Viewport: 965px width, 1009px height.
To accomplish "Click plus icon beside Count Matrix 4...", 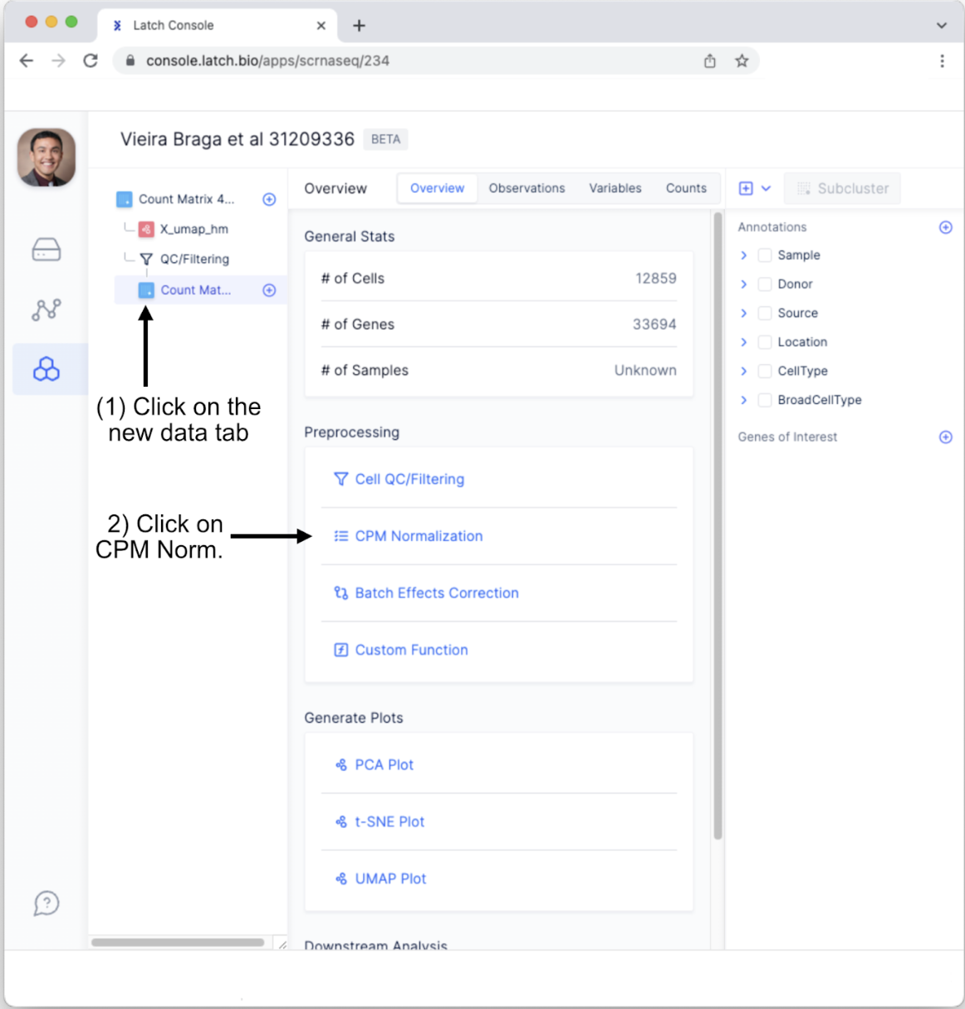I will 269,199.
